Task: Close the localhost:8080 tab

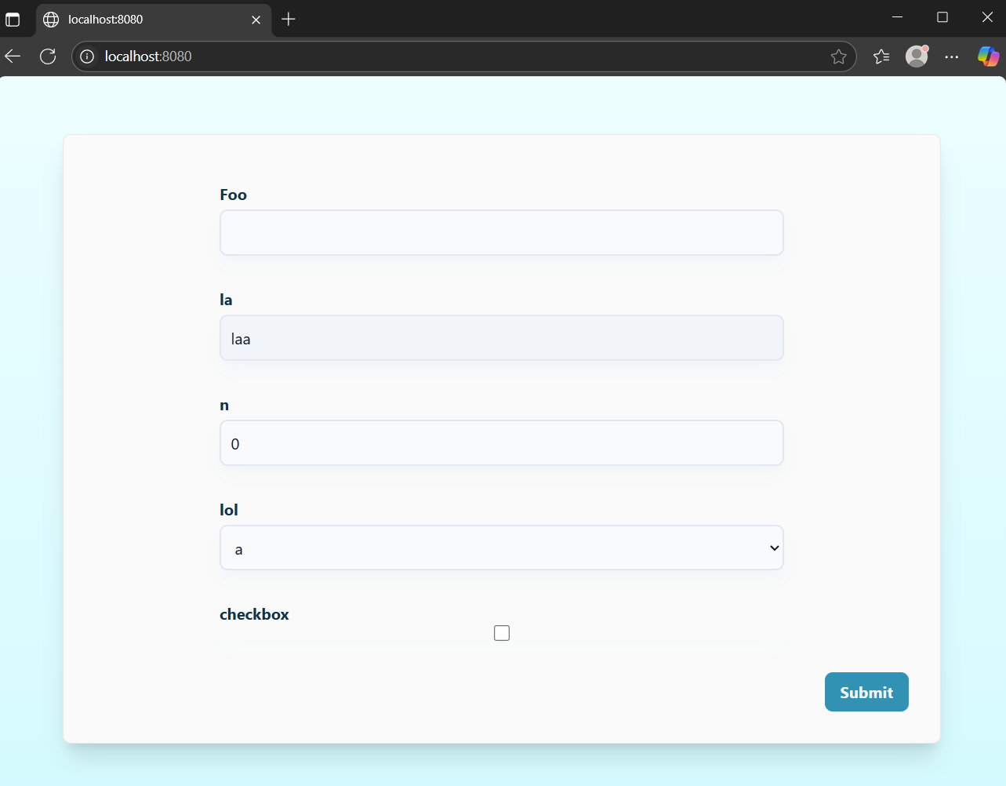Action: [256, 20]
